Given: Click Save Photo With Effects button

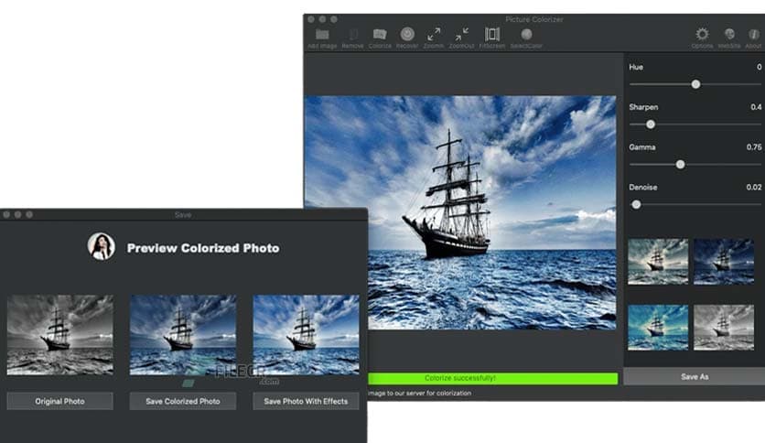Looking at the screenshot, I should [306, 401].
